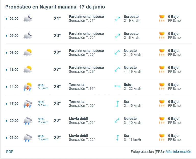
Task: Click the Suroeste wind arrow at 05:00
Action: [117, 36]
